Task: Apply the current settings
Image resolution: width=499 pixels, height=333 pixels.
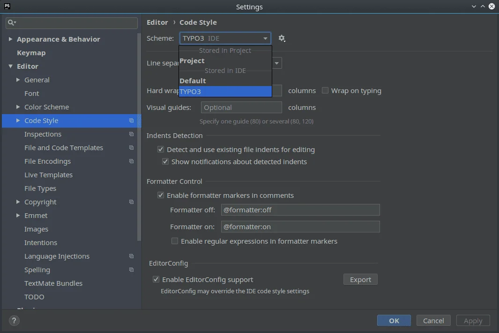Action: coord(473,320)
